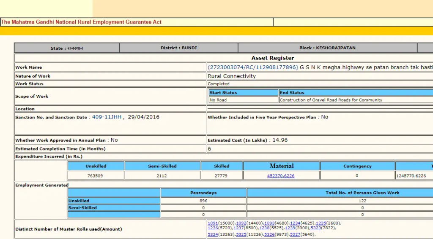433x239 pixels.
Task: Click the Asset Register heading
Action: pyautogui.click(x=273, y=58)
